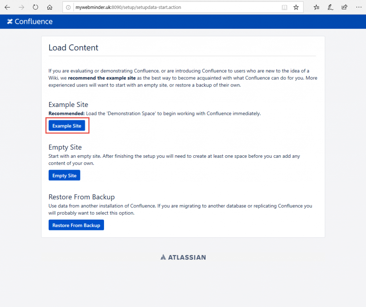Open the browser home page icon
The width and height of the screenshot is (366, 307).
(49, 7)
